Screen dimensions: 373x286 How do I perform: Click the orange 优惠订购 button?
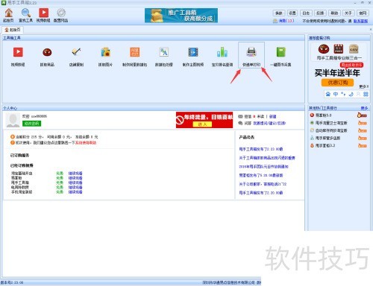pos(337,83)
